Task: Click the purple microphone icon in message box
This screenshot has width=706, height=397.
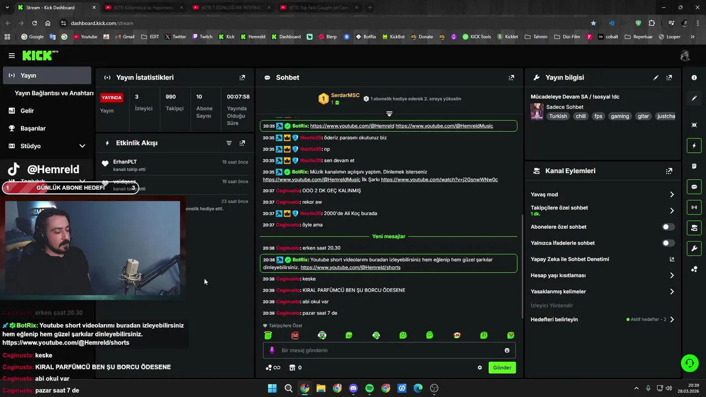Action: point(271,350)
